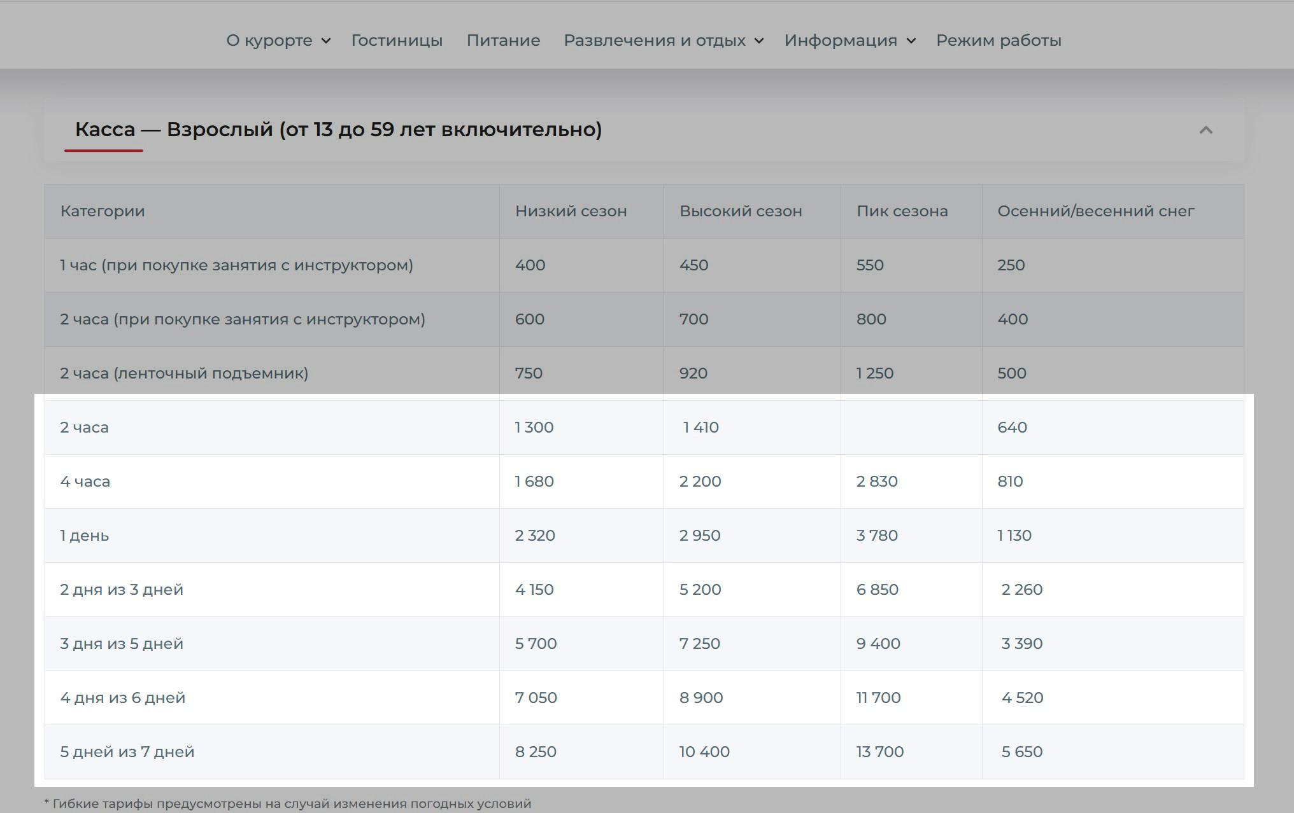Click the Гибкие тарифы footnote text
This screenshot has width=1294, height=813.
[x=288, y=803]
